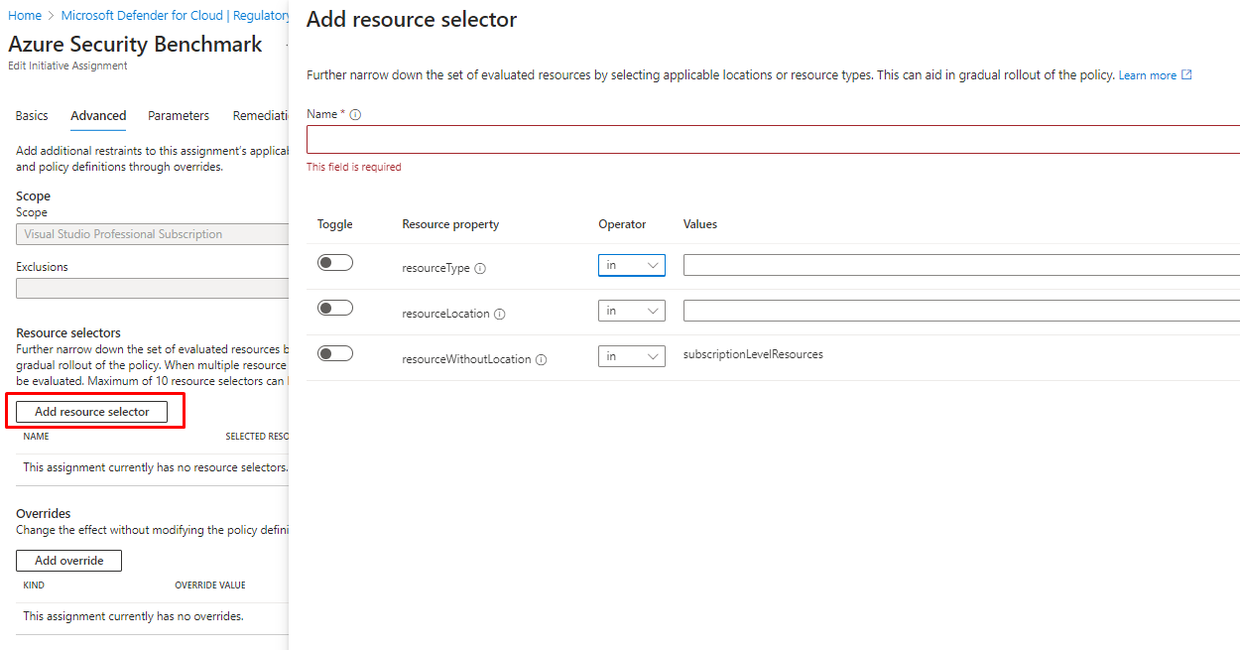Select the Advanced tab
Screen dimensions: 1240x650
tap(98, 116)
